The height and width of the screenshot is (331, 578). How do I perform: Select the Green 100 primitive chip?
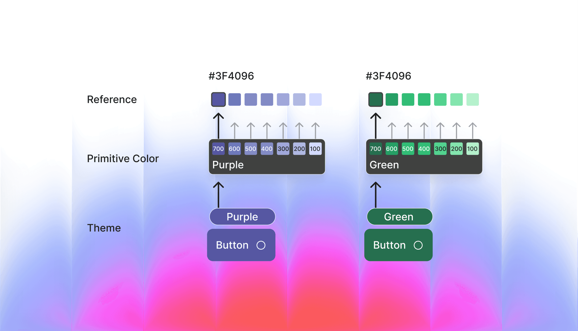[x=473, y=149]
